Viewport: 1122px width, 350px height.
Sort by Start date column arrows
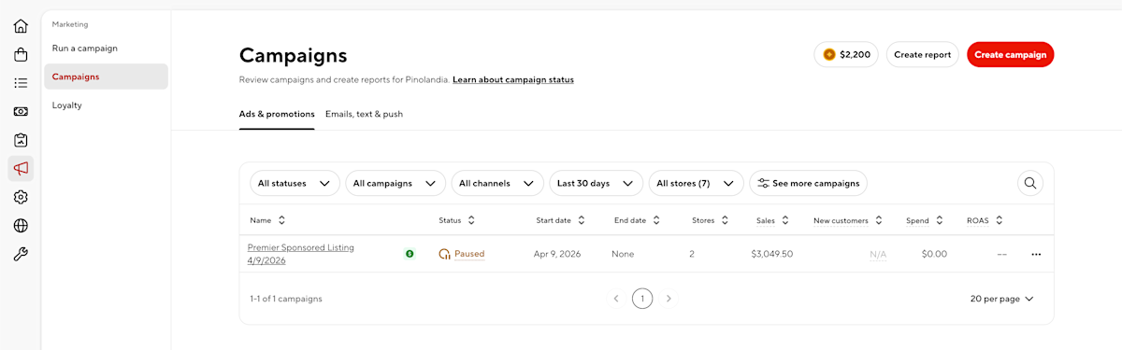pos(582,220)
